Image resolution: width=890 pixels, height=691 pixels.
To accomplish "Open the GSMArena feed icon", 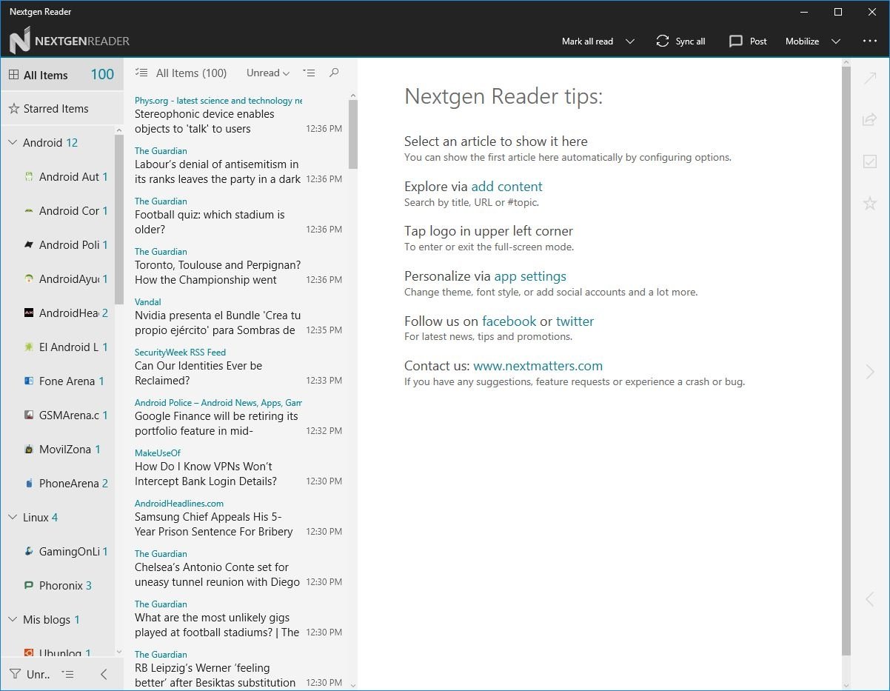I will click(29, 415).
